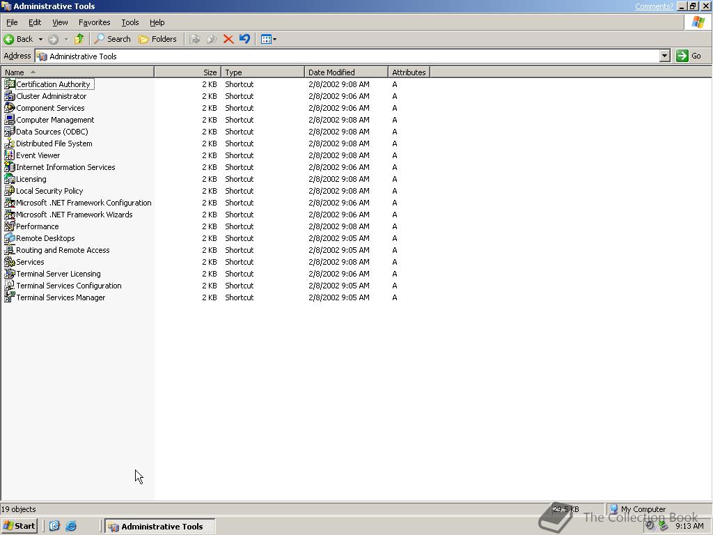Sort by the Attributes column header
The image size is (713, 535).
click(x=409, y=72)
